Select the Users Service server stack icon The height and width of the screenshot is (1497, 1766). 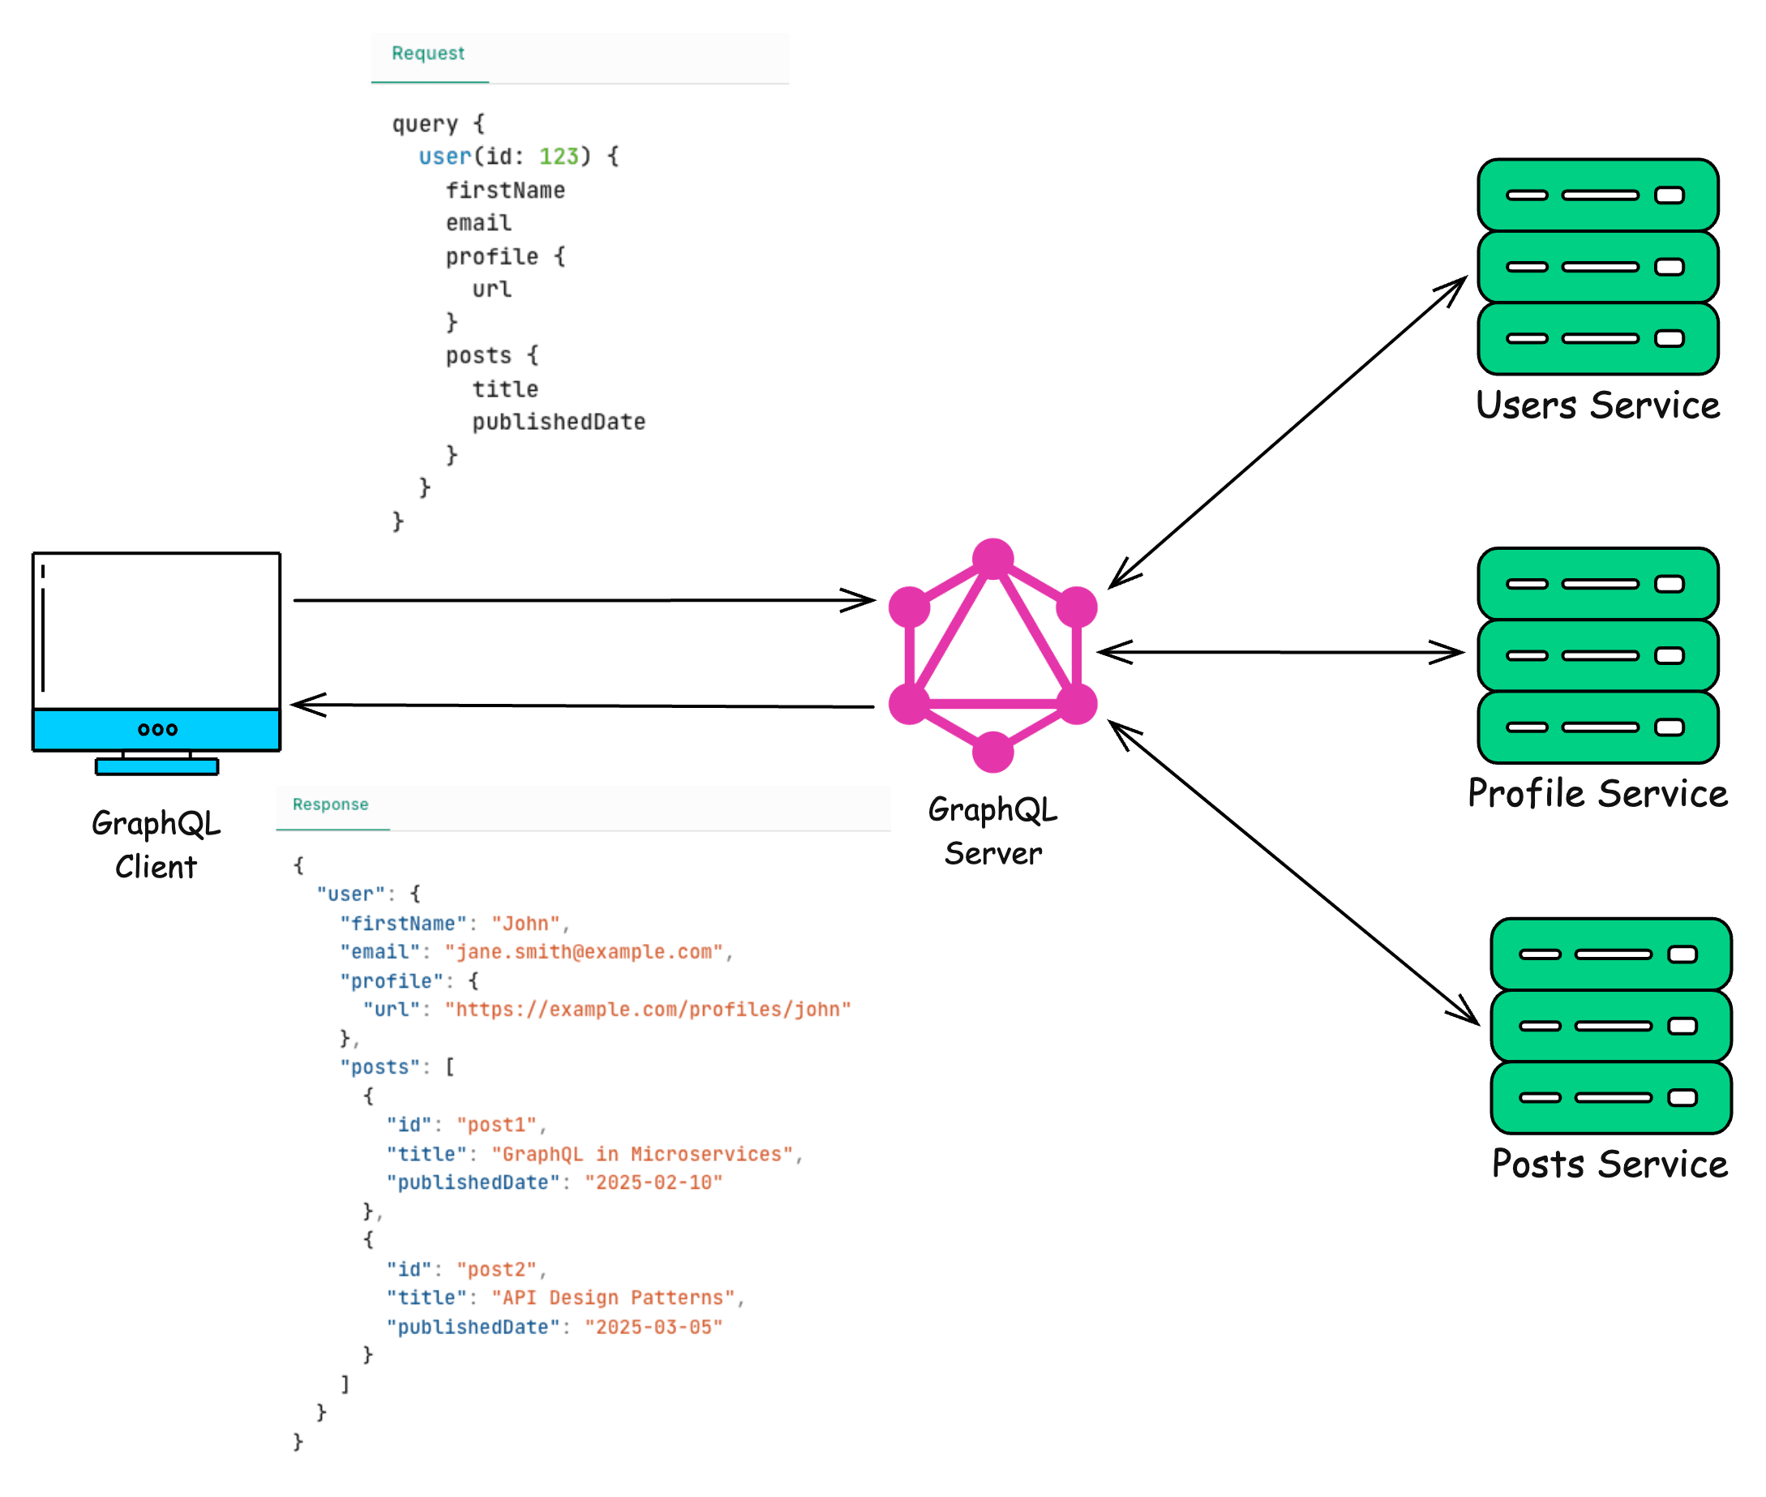click(1597, 267)
